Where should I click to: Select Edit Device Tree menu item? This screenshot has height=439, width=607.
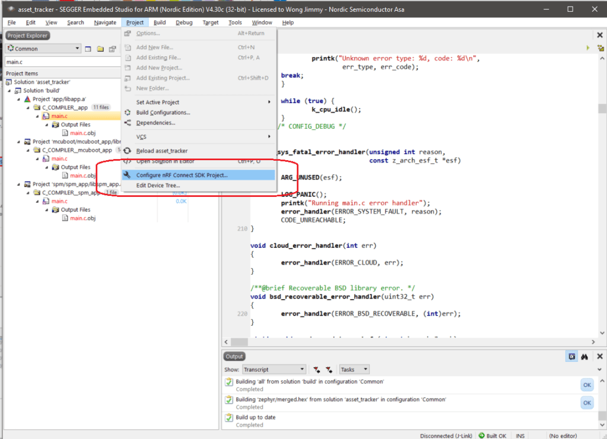158,186
